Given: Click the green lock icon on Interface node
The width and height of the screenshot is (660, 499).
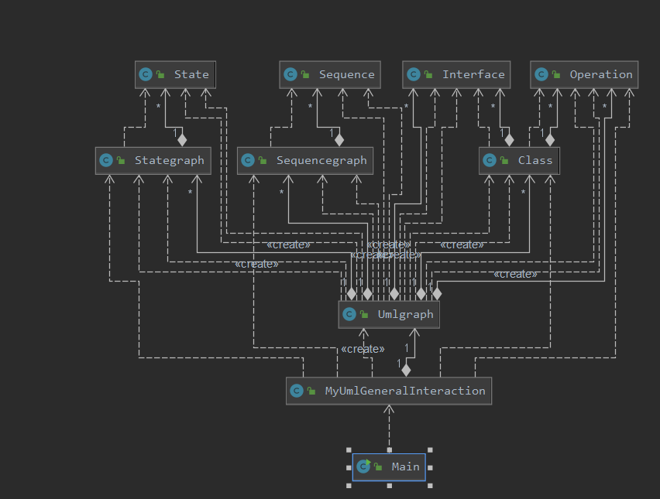Looking at the screenshot, I should pos(428,75).
